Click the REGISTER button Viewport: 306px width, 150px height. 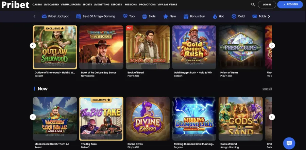290,4
